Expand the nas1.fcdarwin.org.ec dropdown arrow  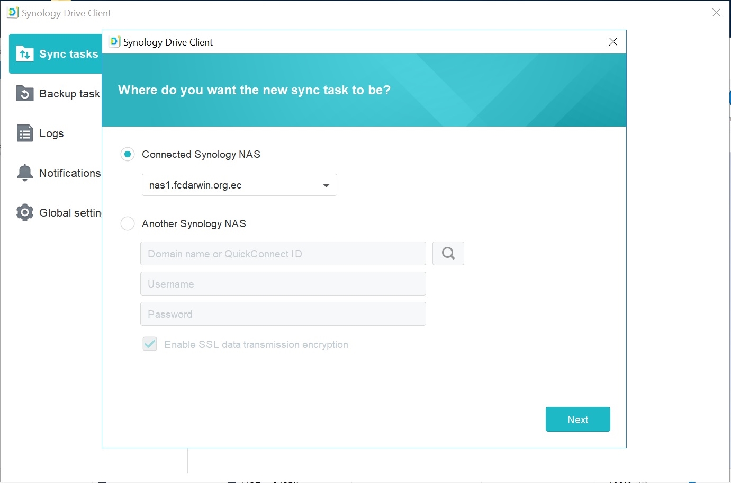pos(326,185)
